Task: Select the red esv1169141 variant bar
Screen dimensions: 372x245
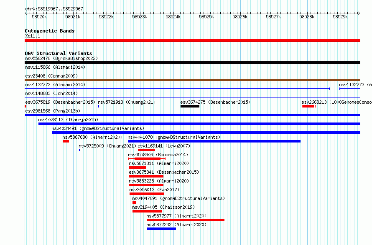Action: [146, 150]
